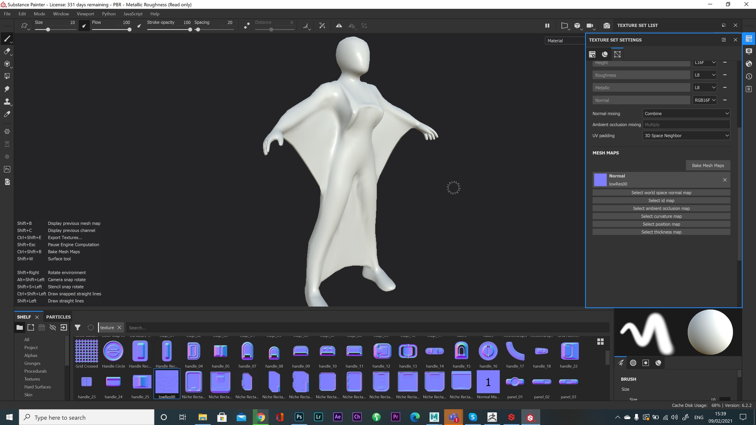Viewport: 756px width, 425px height.
Task: Open shelf folder icon
Action: 20,327
